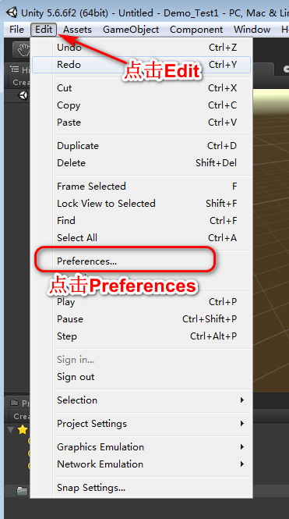Click the folder icon at bottom of Project panel
Viewport: 289px width, 519px height.
[x=22, y=491]
